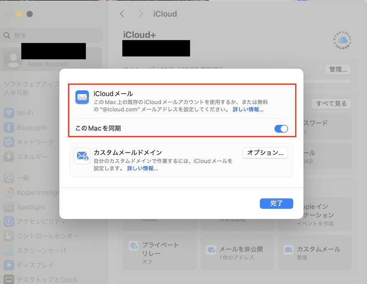Open 詳しい情報 link under iCloudメール
367x284 pixels.
248,109
